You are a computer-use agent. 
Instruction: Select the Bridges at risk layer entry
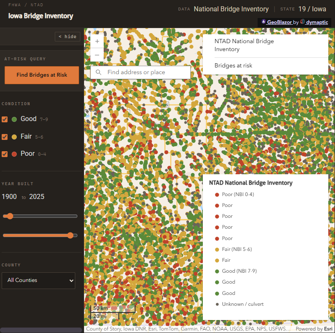click(x=266, y=65)
